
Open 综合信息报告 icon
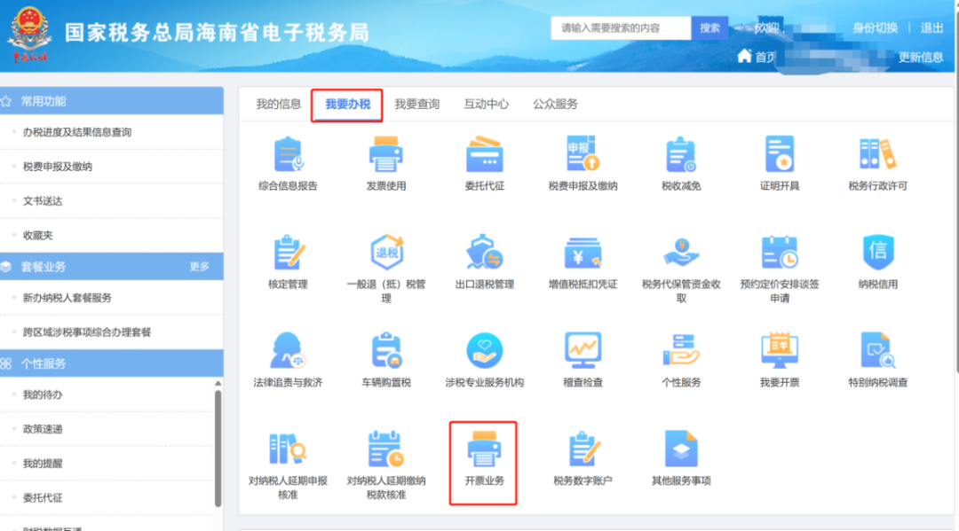pos(288,154)
